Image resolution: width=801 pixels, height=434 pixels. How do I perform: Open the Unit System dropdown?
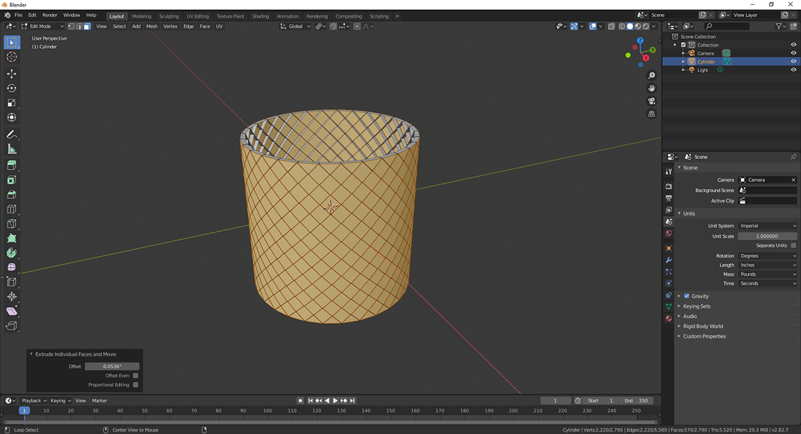click(x=768, y=226)
